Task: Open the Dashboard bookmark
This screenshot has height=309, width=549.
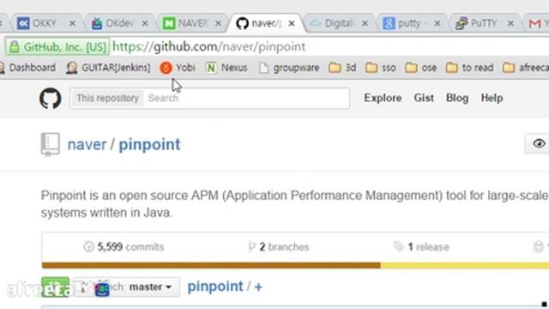Action: (27, 68)
